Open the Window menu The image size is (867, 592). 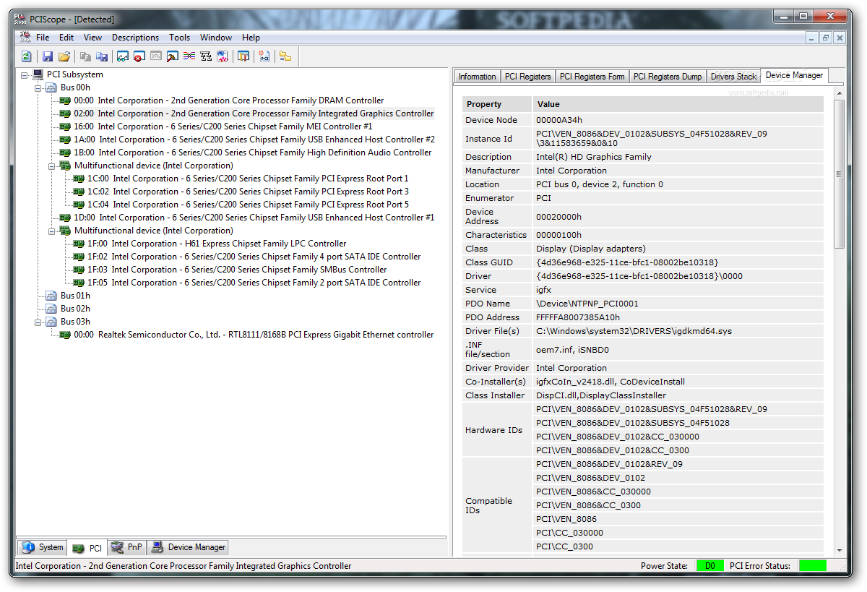(x=216, y=38)
